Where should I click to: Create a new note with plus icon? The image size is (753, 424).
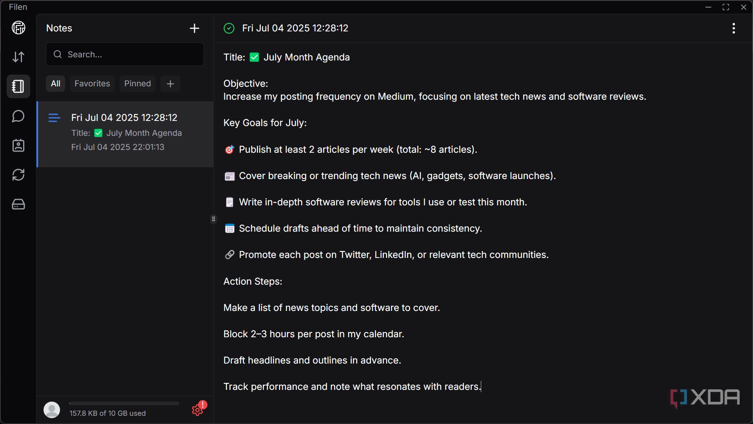point(195,28)
